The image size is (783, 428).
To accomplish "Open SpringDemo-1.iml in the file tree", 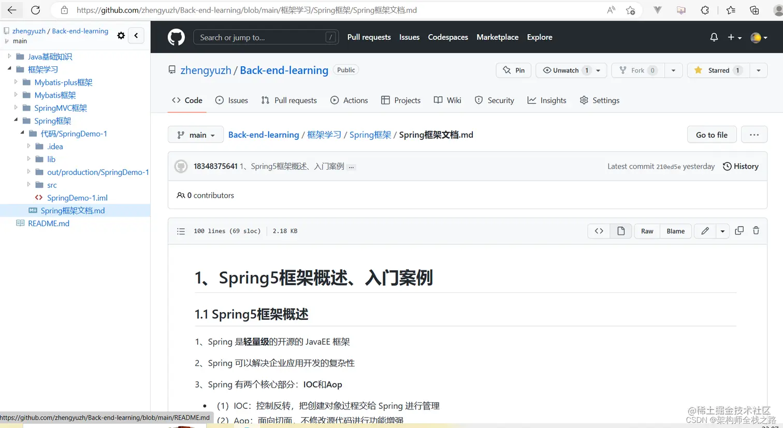I will (77, 198).
